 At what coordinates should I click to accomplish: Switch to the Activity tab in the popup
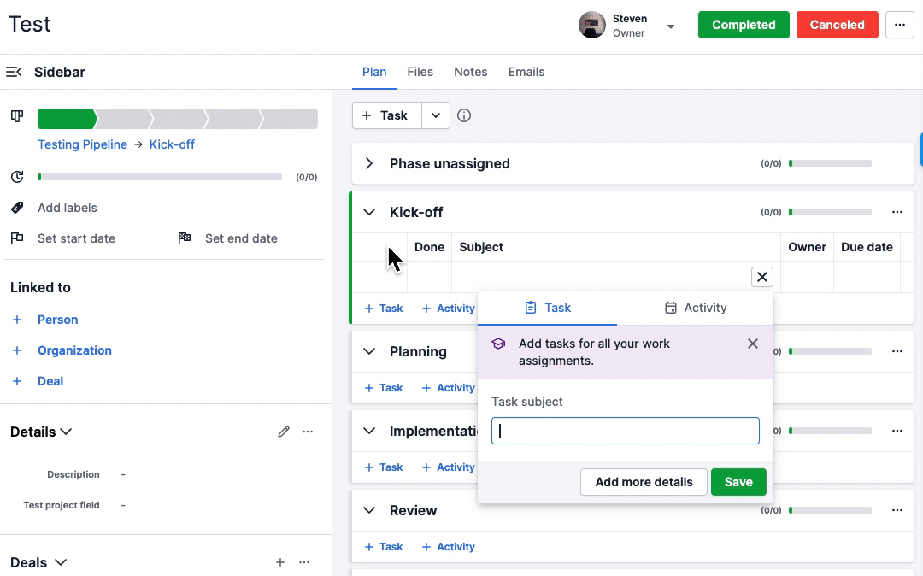(x=695, y=308)
